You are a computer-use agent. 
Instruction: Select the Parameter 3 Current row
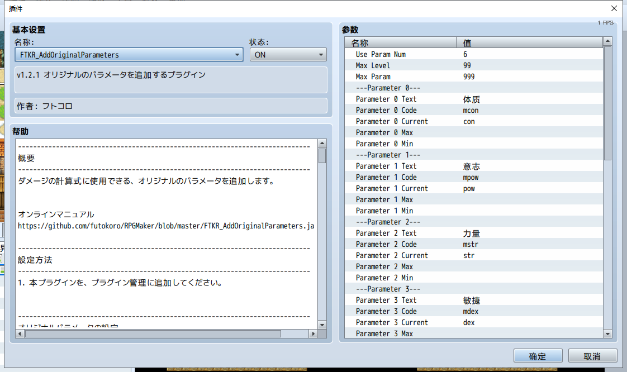474,323
